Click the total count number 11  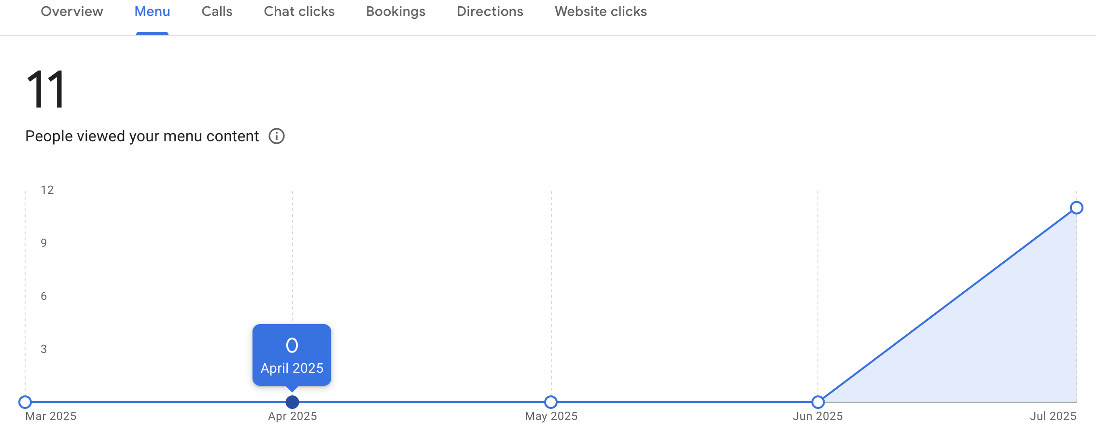pyautogui.click(x=46, y=89)
